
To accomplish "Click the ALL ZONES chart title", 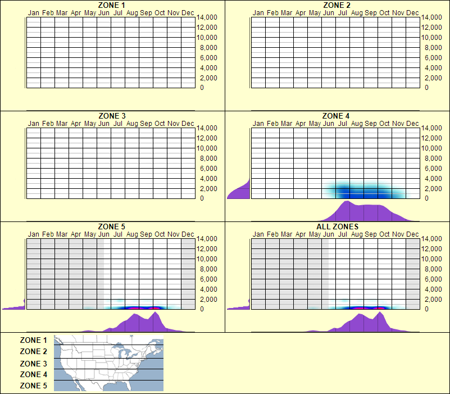I will pyautogui.click(x=337, y=227).
